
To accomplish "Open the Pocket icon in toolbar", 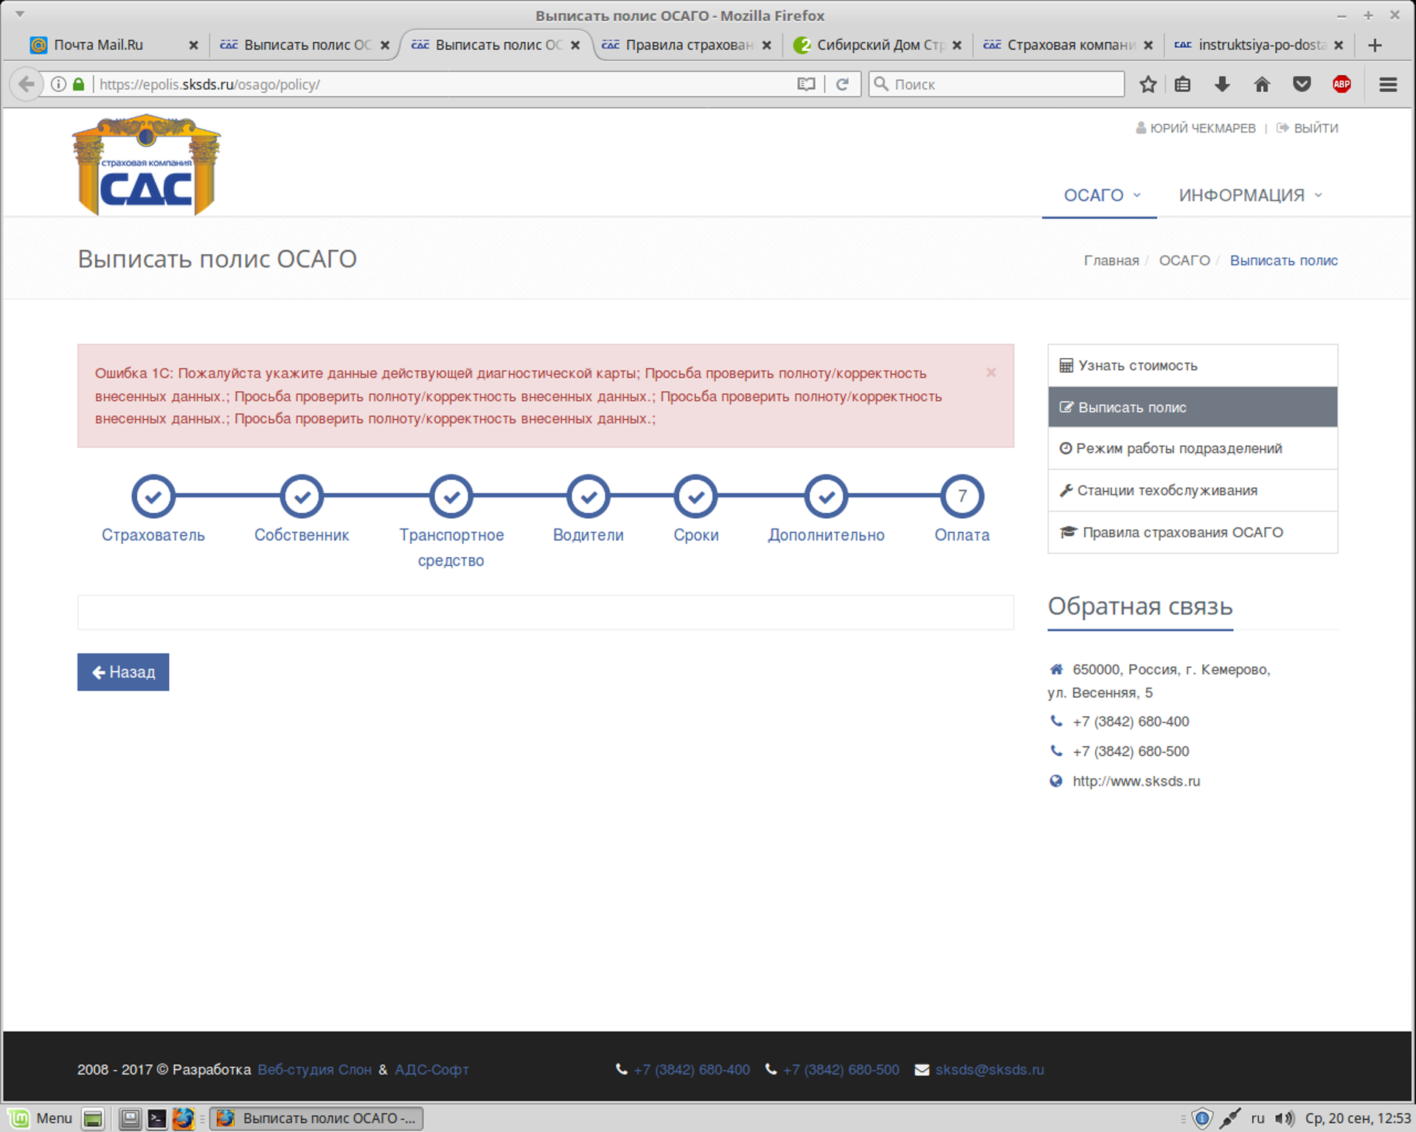I will pos(1302,85).
